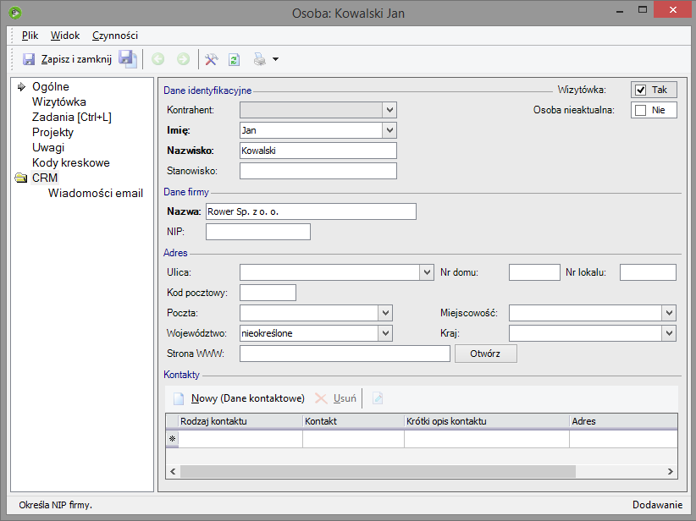Select Uwagi in the navigation tree
This screenshot has width=696, height=521.
[48, 148]
